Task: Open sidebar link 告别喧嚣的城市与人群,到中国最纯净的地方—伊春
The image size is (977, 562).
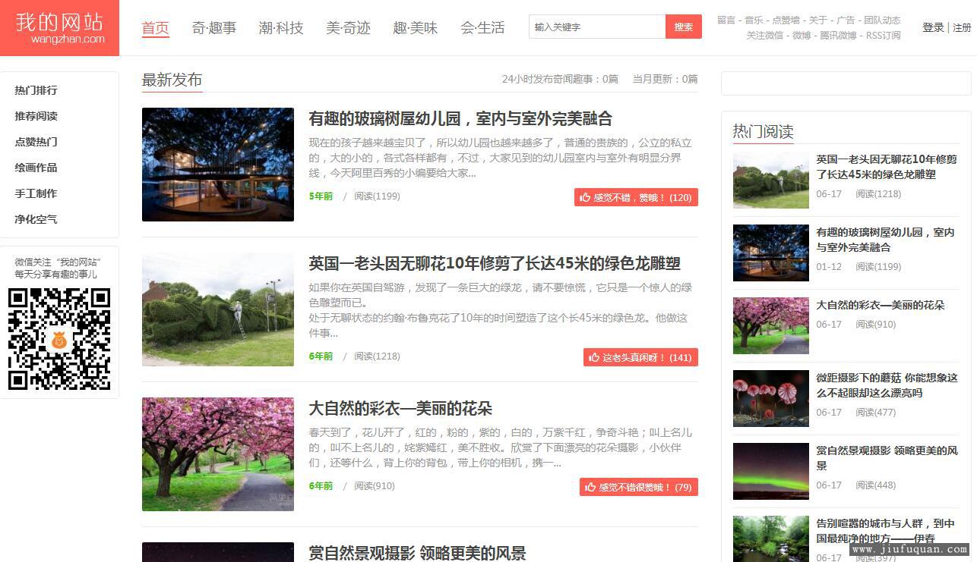Action: (x=886, y=531)
